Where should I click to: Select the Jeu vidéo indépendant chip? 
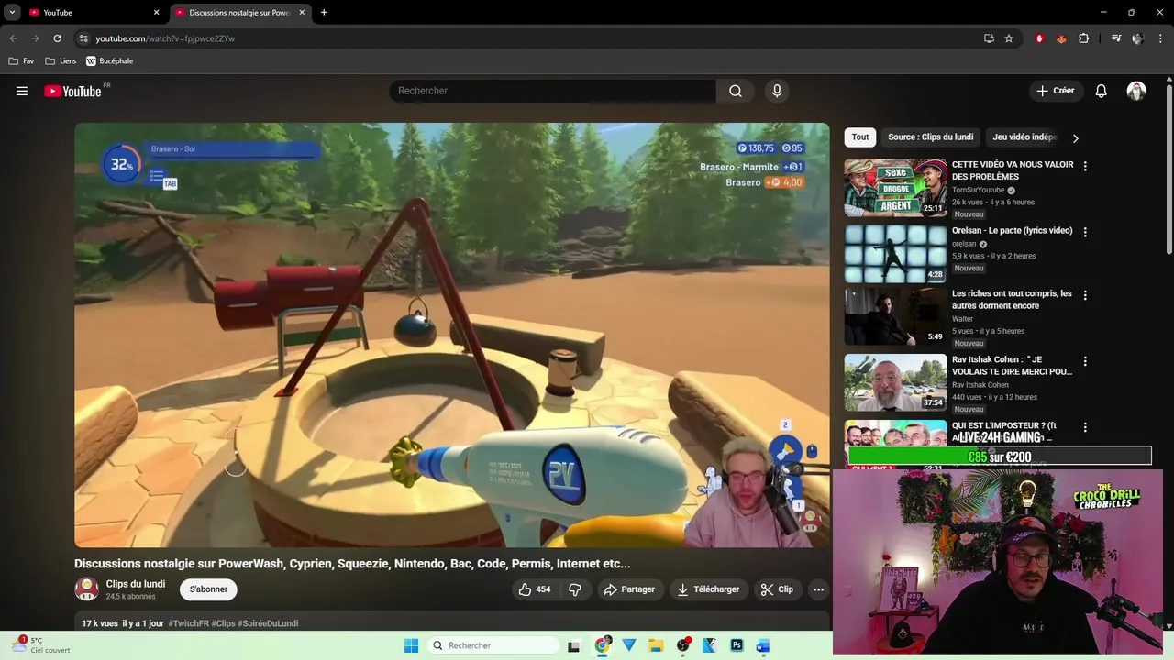click(1024, 137)
